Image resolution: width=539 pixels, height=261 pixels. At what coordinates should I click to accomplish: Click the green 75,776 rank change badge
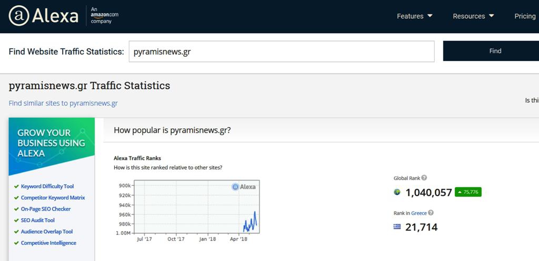coord(468,192)
